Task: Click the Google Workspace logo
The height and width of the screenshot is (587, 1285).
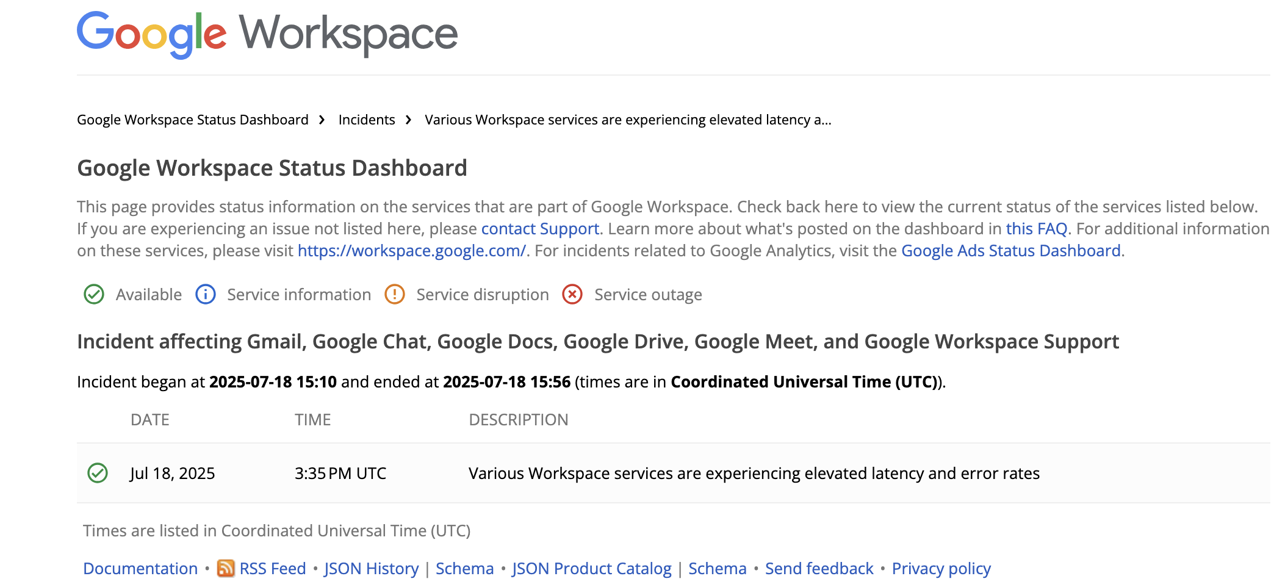Action: 267,34
